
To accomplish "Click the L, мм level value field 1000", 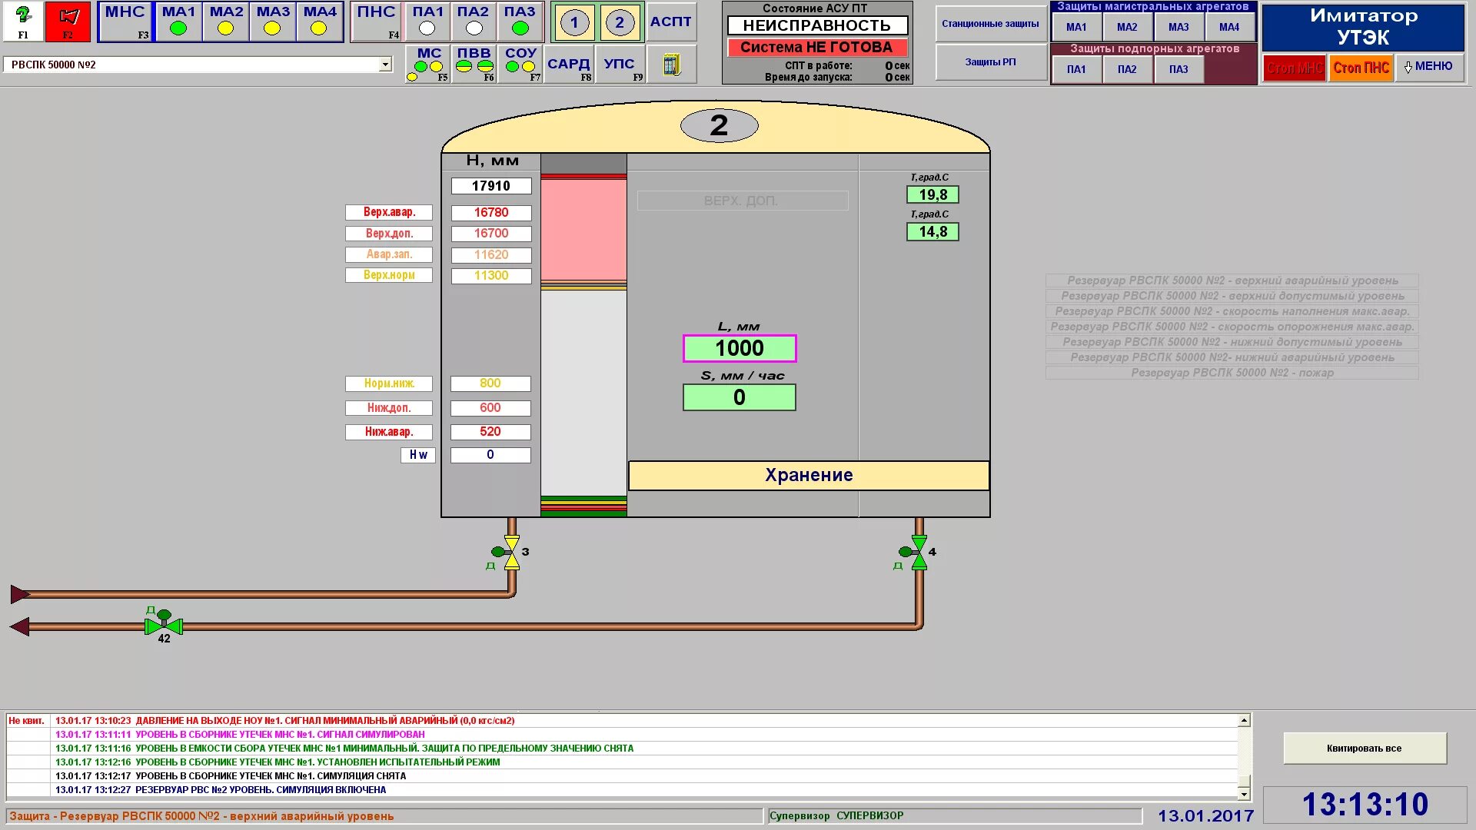I will click(x=740, y=348).
